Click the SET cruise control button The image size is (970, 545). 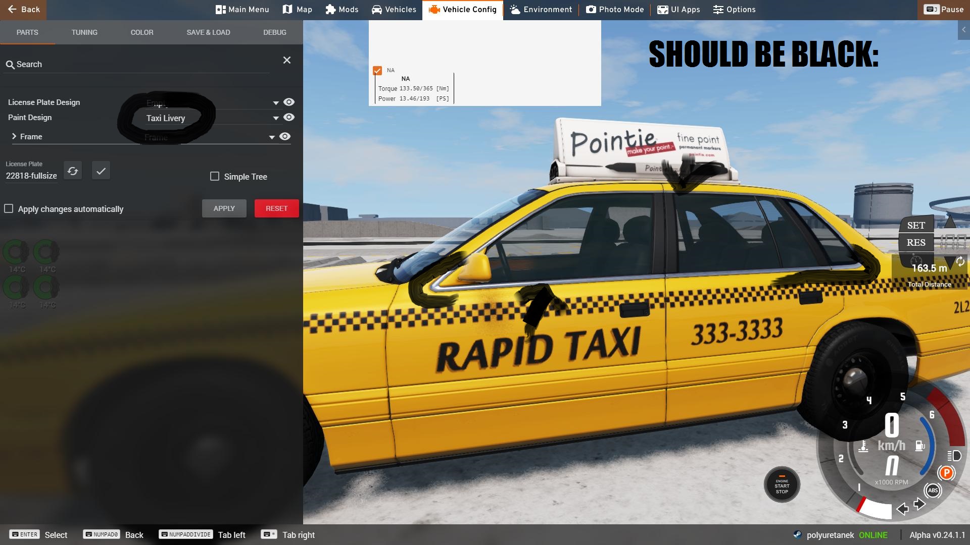pos(915,226)
